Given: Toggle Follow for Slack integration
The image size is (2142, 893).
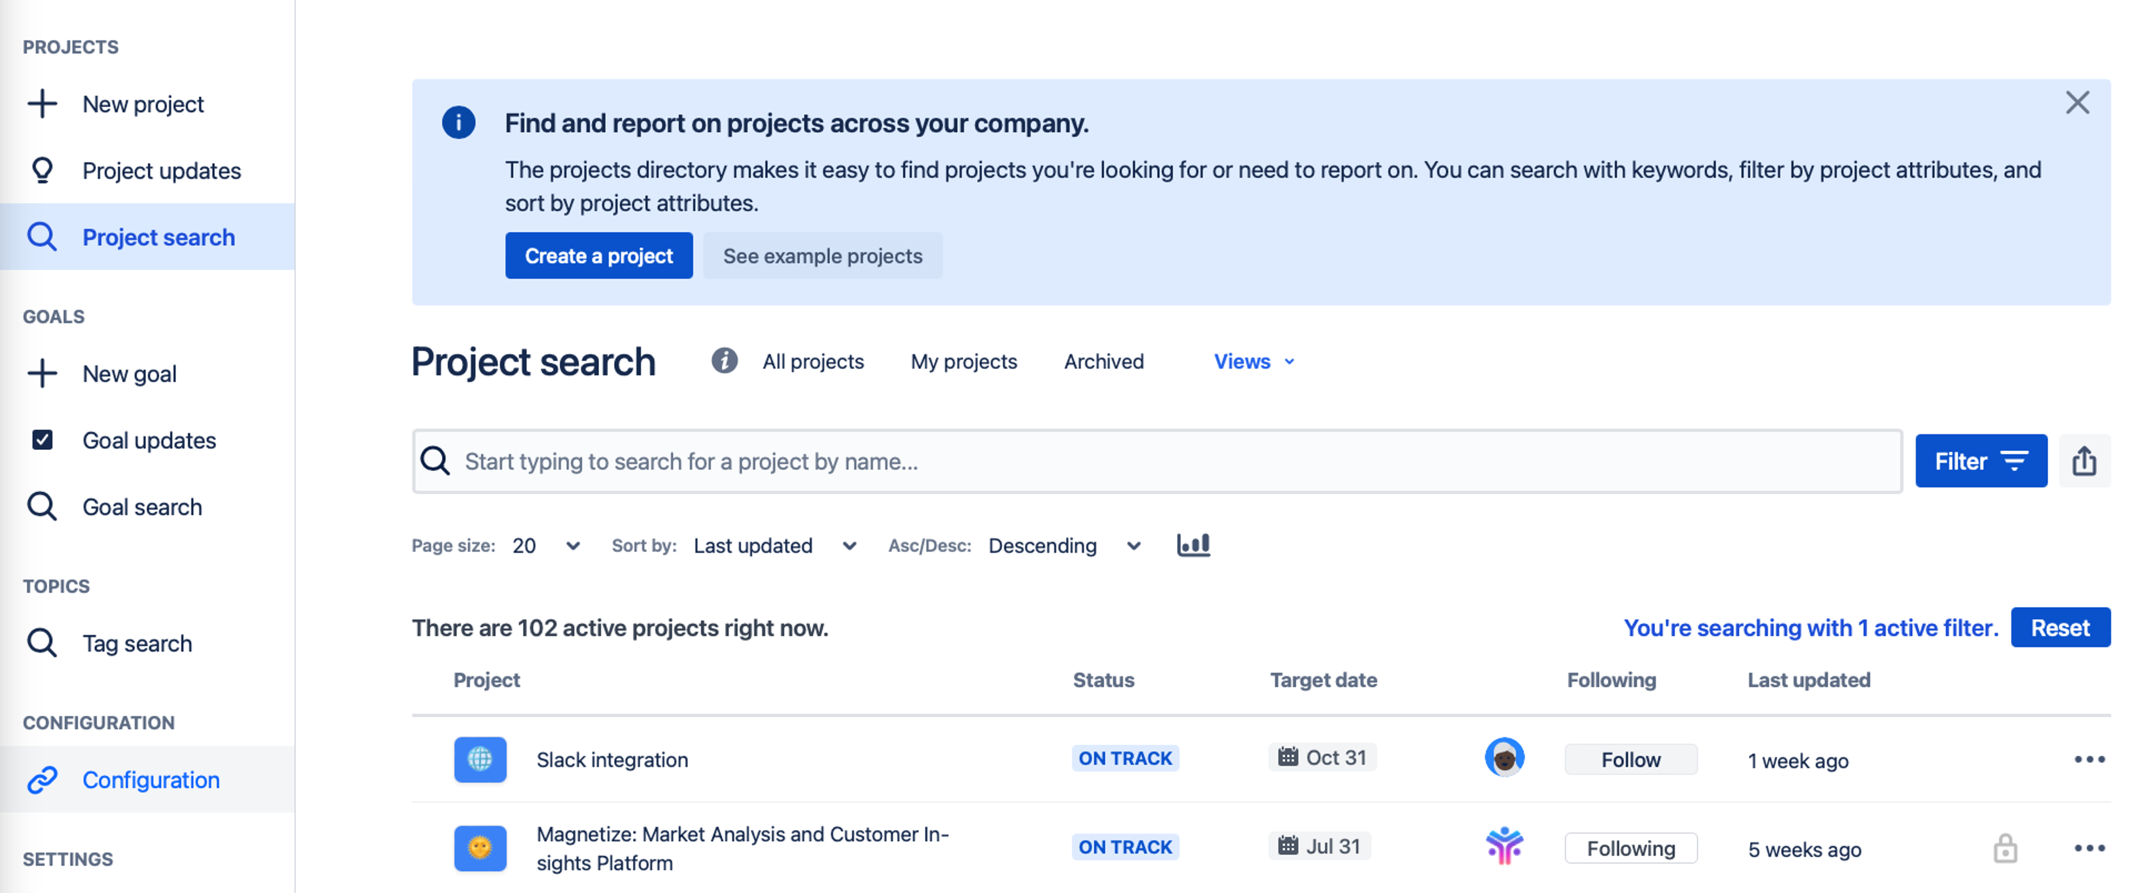Looking at the screenshot, I should coord(1630,759).
